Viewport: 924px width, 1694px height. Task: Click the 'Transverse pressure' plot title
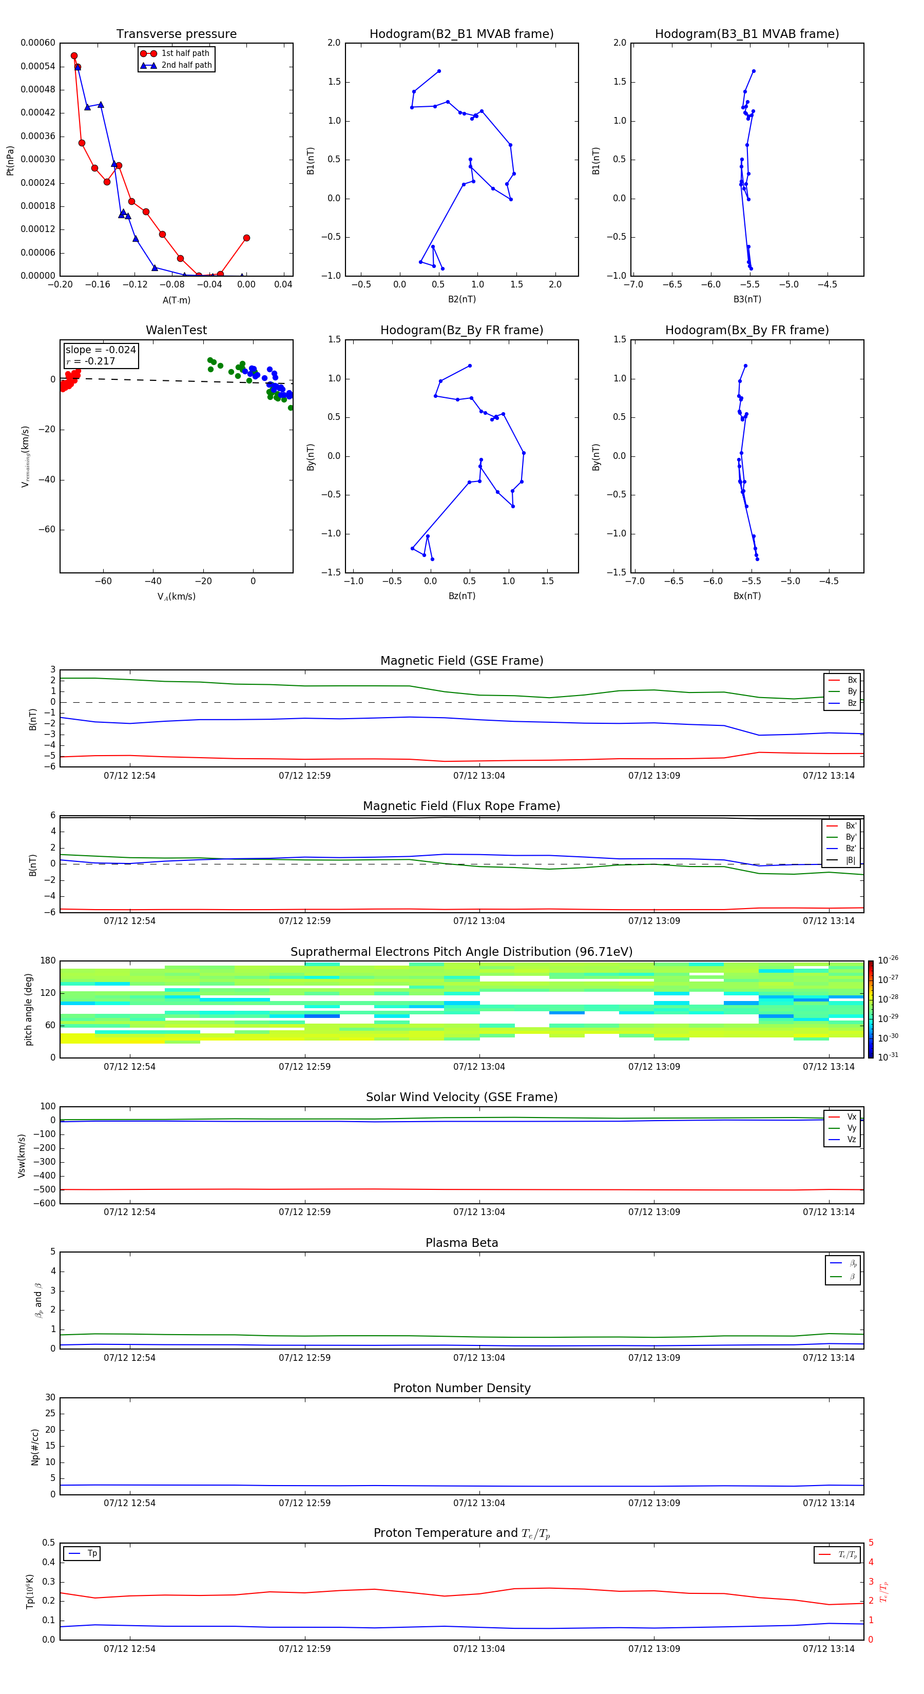[176, 34]
